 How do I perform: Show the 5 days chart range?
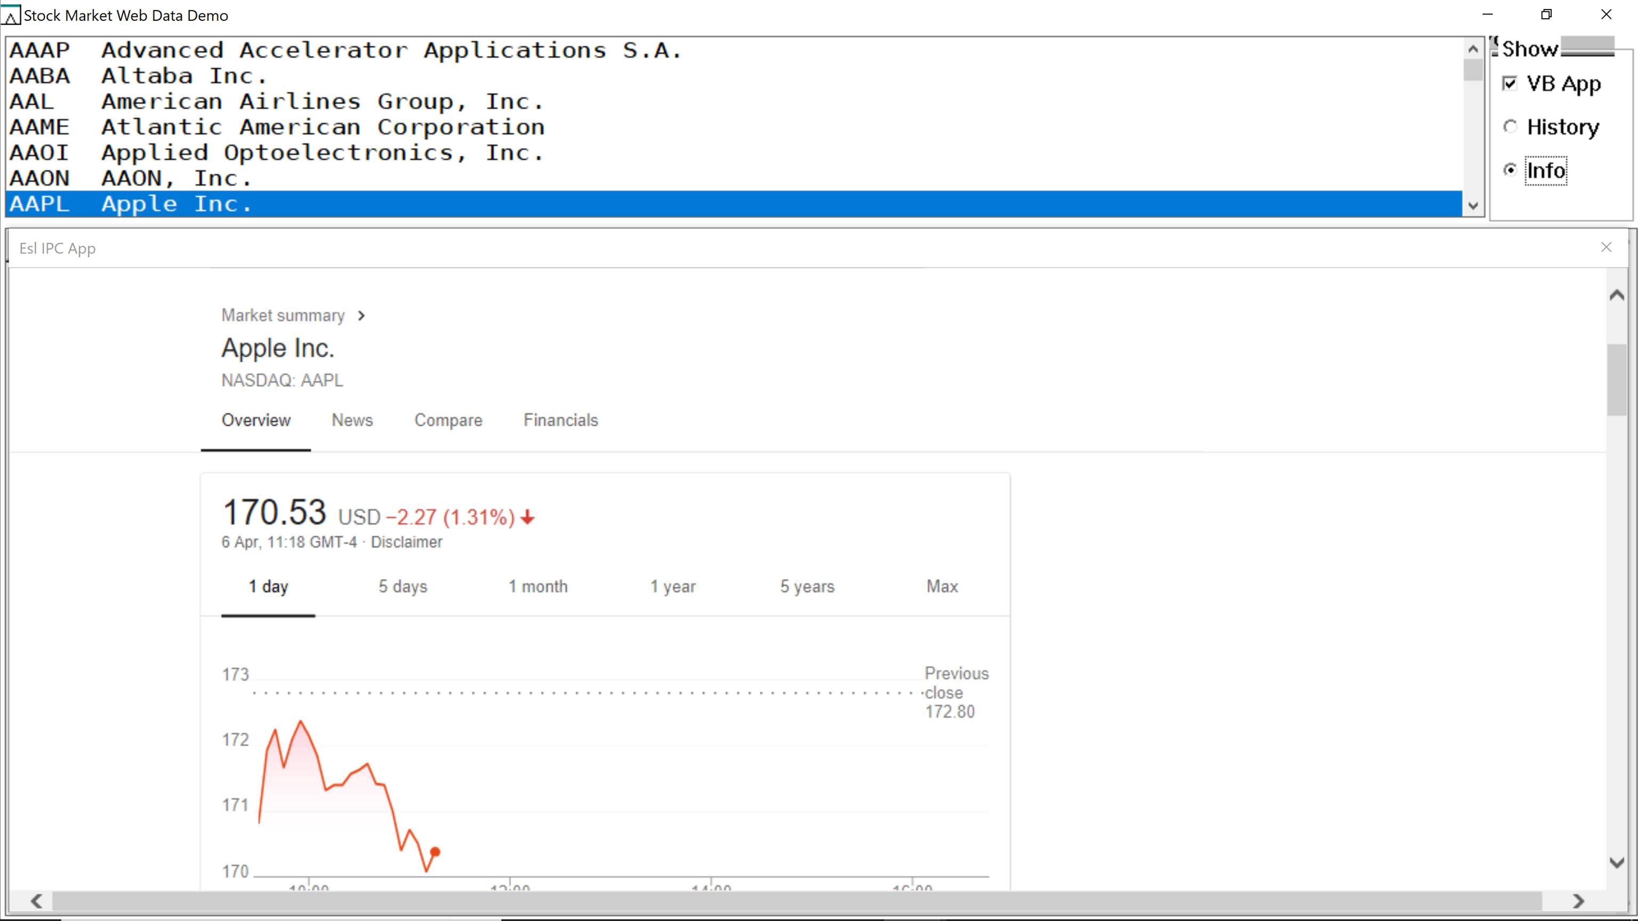(x=403, y=587)
